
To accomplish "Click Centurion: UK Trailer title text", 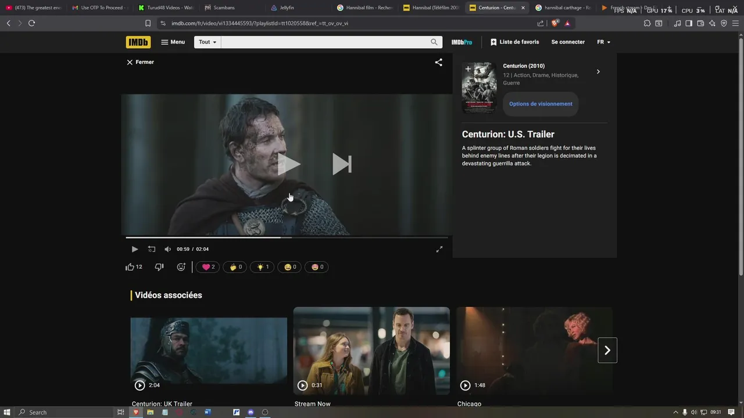I will [x=162, y=404].
